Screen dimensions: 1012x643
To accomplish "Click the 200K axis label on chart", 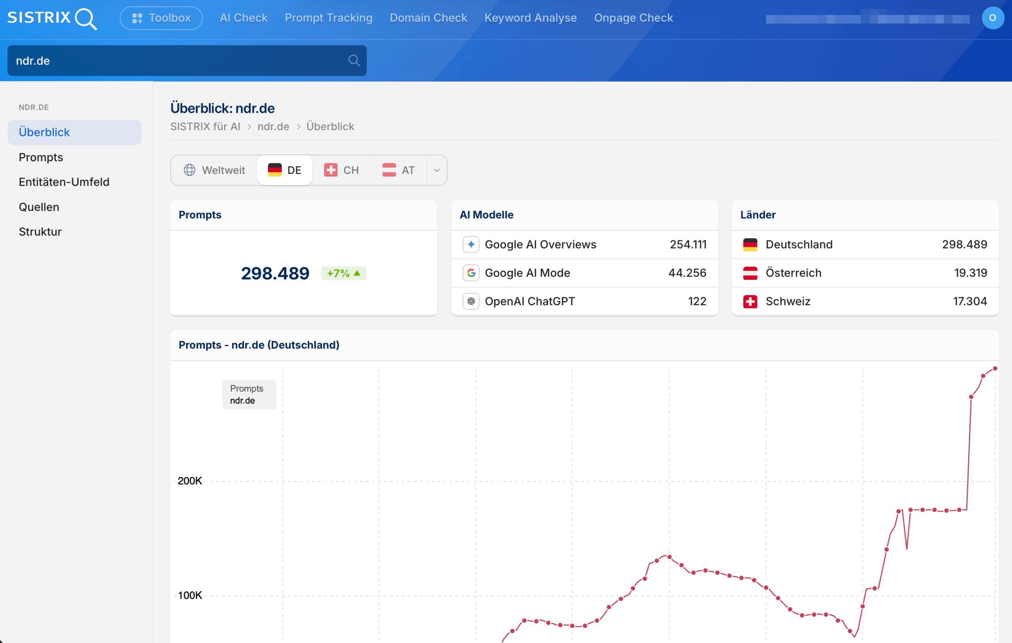I will pos(190,481).
